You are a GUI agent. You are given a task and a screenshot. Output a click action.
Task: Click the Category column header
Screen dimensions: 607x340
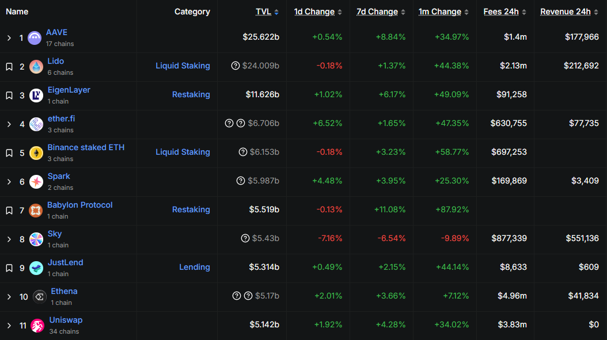coord(192,12)
